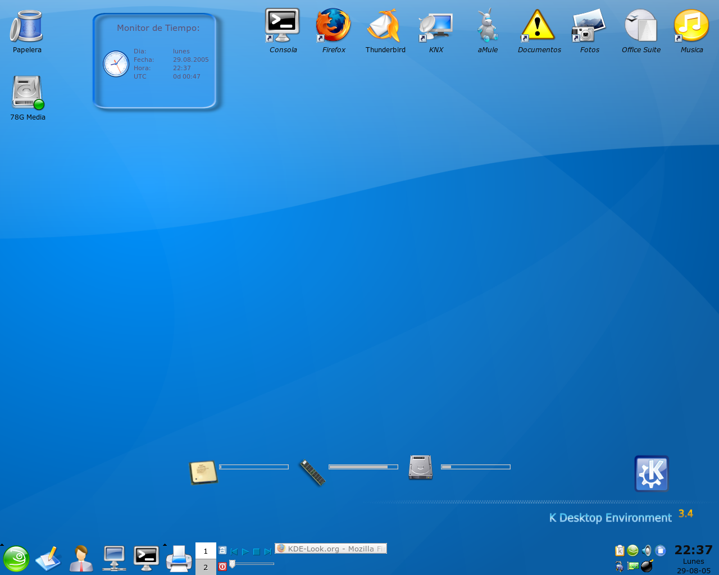Image resolution: width=719 pixels, height=575 pixels.
Task: Expand the small arrow above the printer icon
Action: pyautogui.click(x=165, y=544)
